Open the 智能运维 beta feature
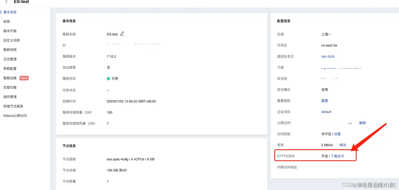Image resolution: width=399 pixels, height=190 pixels. point(10,78)
